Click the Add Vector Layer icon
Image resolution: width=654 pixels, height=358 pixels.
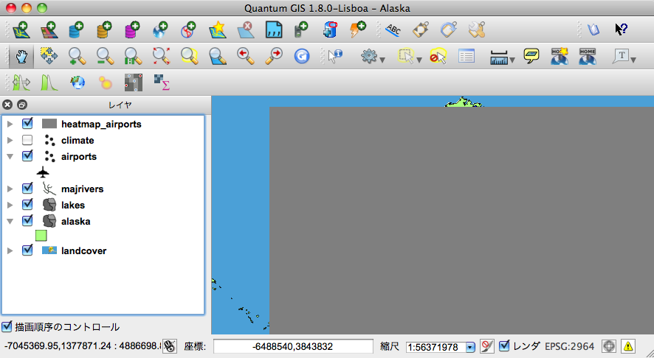[21, 30]
